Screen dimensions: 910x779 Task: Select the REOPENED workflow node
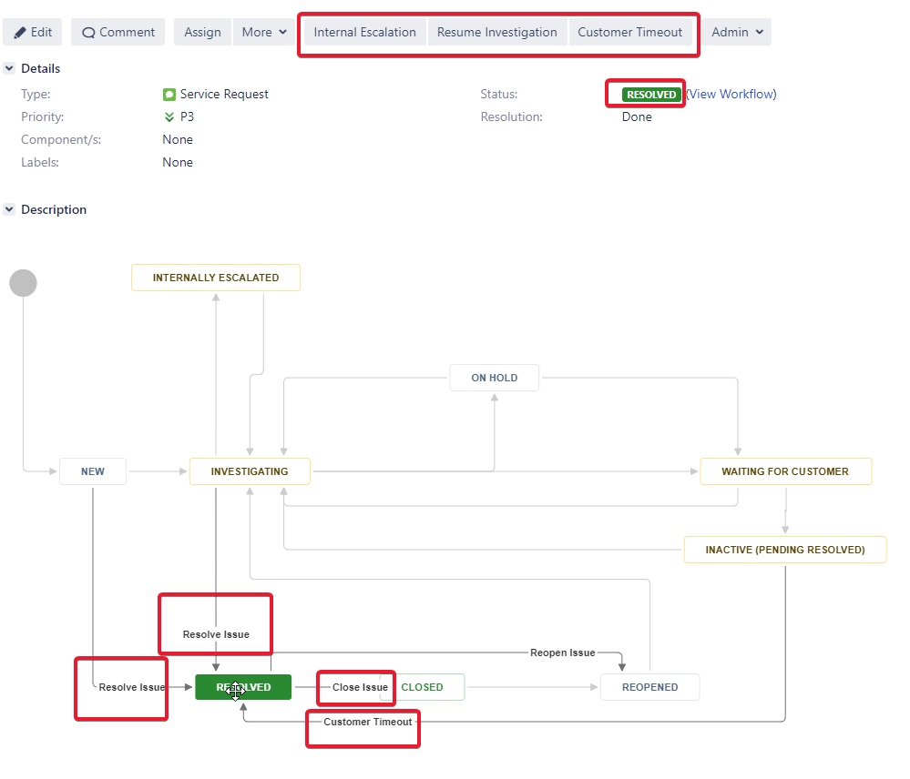click(x=650, y=687)
